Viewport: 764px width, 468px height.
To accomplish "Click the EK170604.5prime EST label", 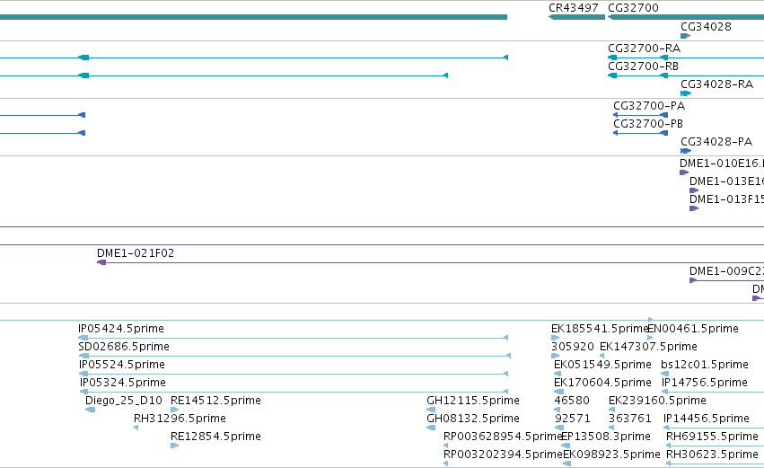I will [602, 384].
